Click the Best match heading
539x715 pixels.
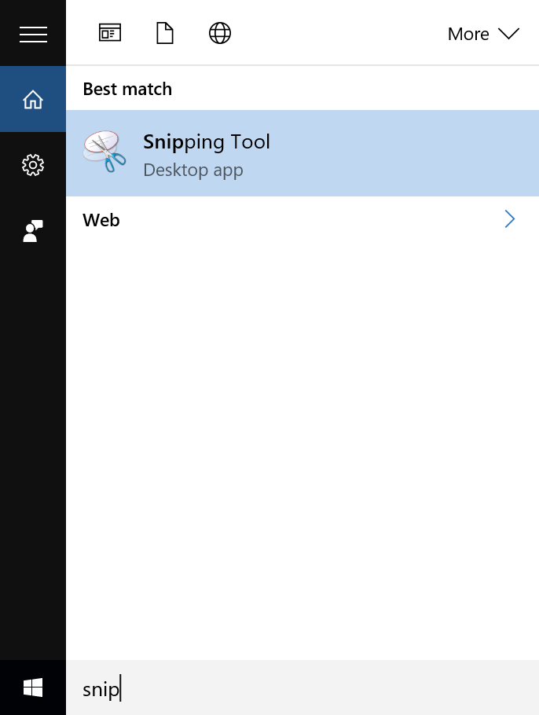(126, 89)
